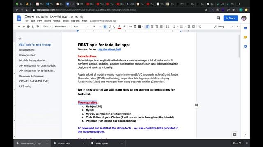263x147 pixels.
Task: Open the zoom level dropdown
Action: (x=47, y=27)
